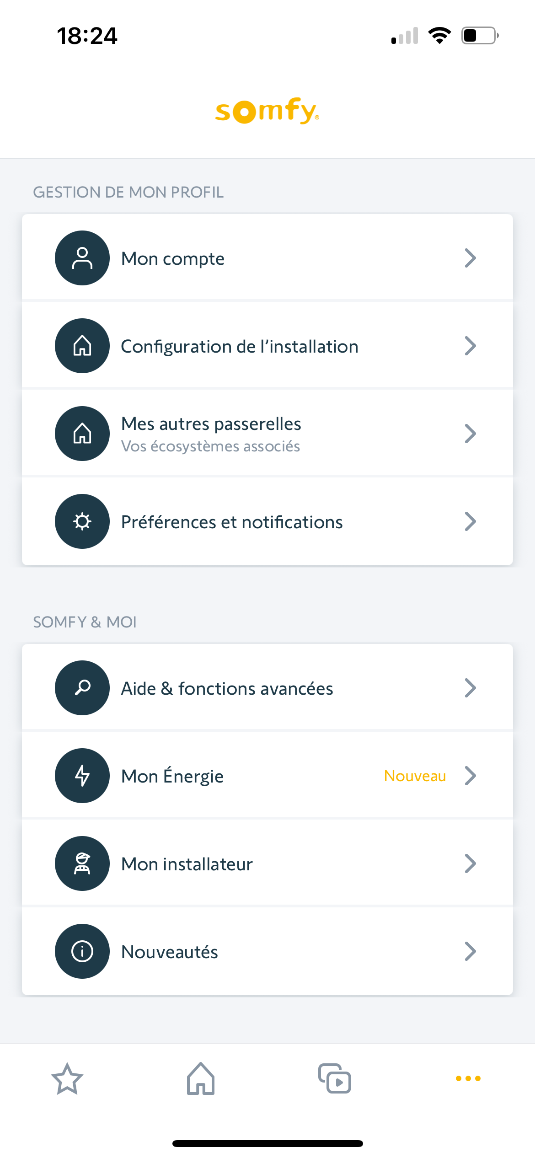Tap the lightning bolt Mon Énergie icon

point(82,776)
